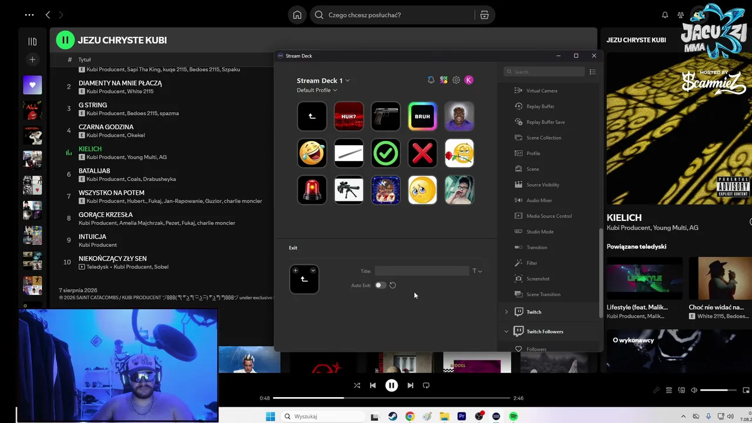Open Stream Deck notifications bell
Screen dimensions: 752x423
pos(431,80)
